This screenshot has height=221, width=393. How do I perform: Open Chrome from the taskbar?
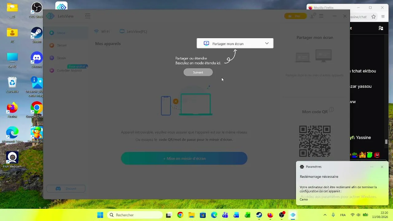click(x=180, y=215)
